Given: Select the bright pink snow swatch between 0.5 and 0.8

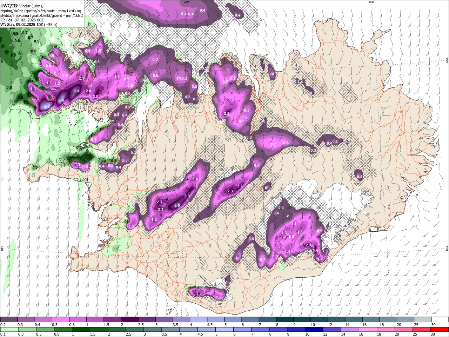Looking at the screenshot, I should [60, 319].
